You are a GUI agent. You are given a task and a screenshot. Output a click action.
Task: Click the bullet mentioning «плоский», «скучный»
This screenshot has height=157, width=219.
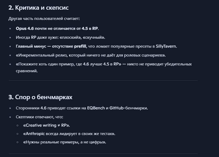pyautogui.click(x=60, y=37)
